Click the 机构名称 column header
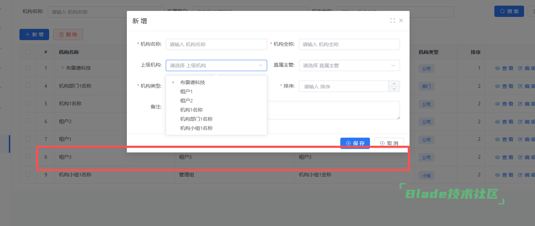The height and width of the screenshot is (226, 535). tap(69, 52)
